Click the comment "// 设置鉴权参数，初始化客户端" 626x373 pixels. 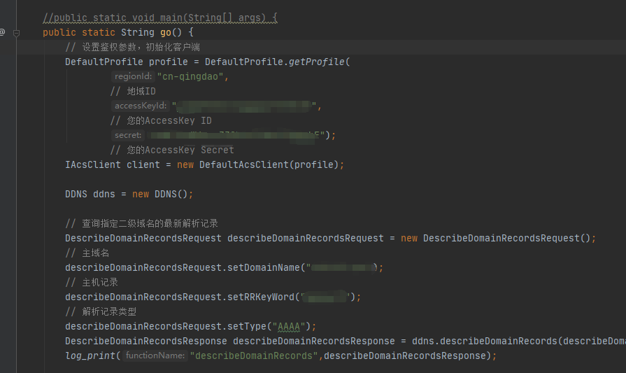133,47
